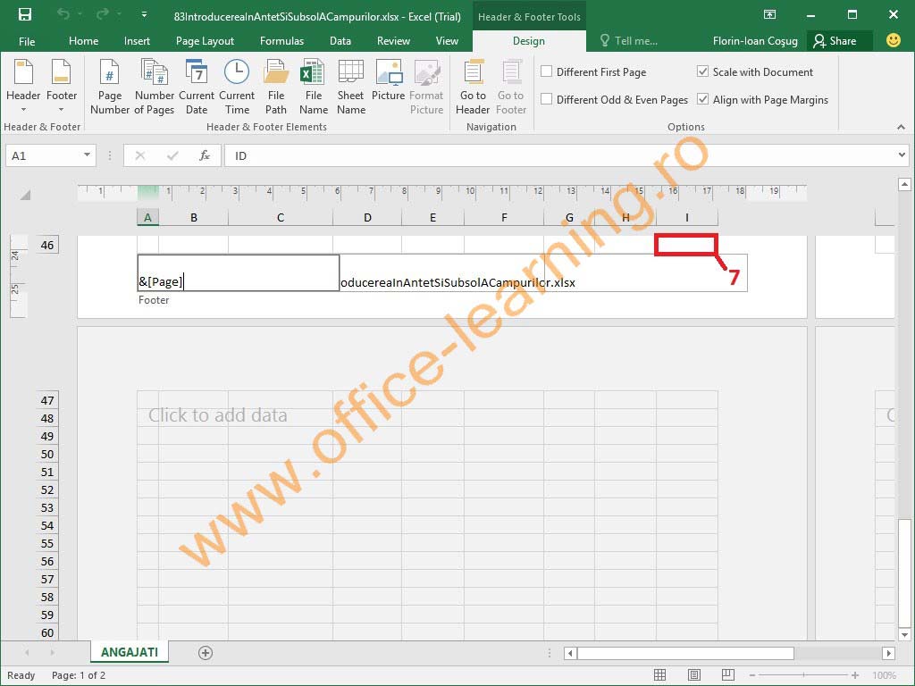Add a new sheet with plus button

[206, 653]
